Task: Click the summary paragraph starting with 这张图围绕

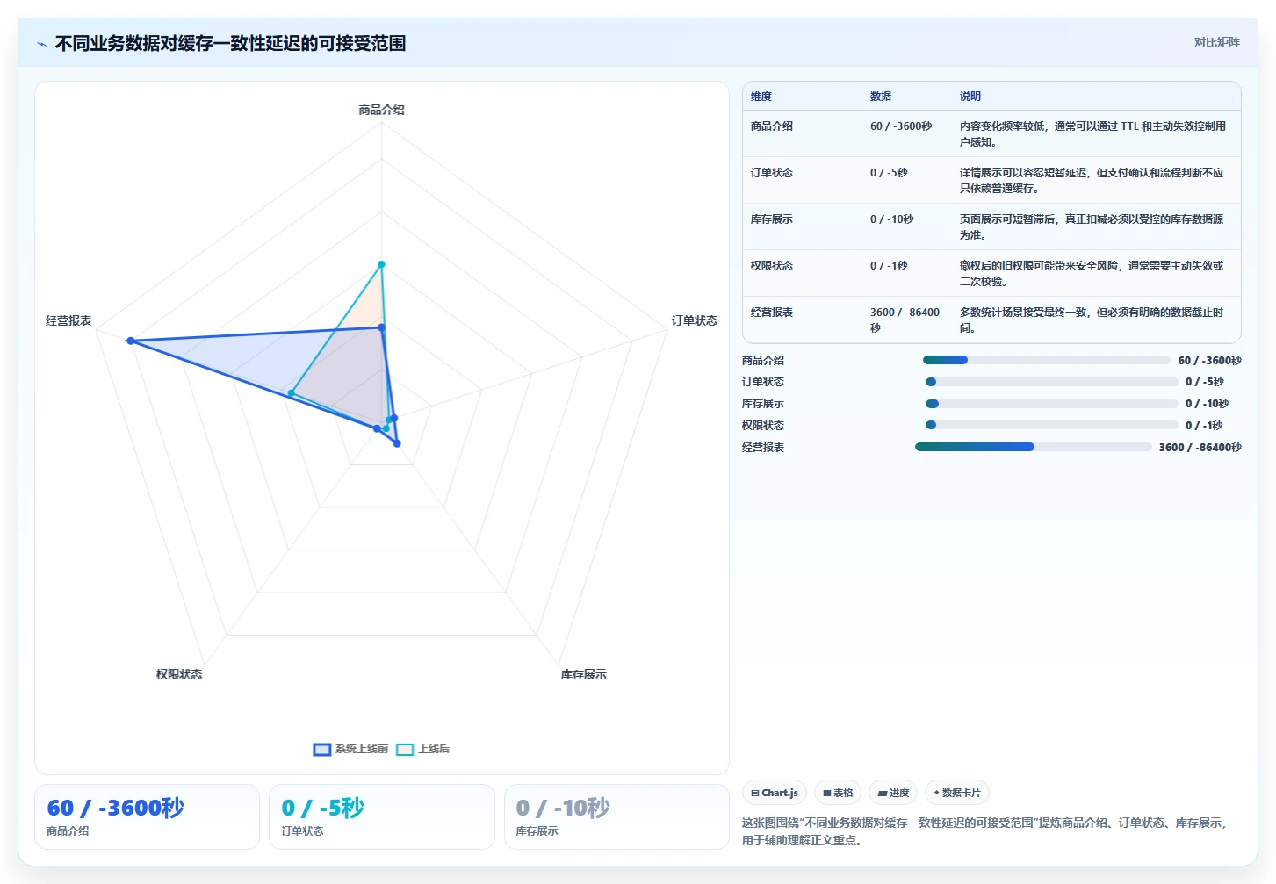Action: (984, 831)
